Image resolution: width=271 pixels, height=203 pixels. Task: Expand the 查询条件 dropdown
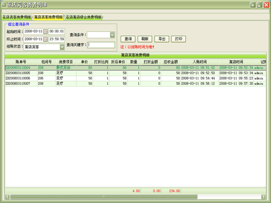pyautogui.click(x=112, y=35)
